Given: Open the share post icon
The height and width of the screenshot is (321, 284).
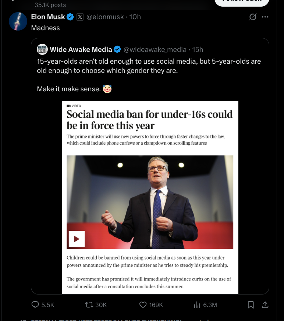Looking at the screenshot, I should [265, 305].
